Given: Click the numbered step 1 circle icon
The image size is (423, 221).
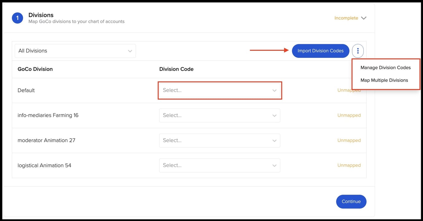Looking at the screenshot, I should tap(18, 18).
